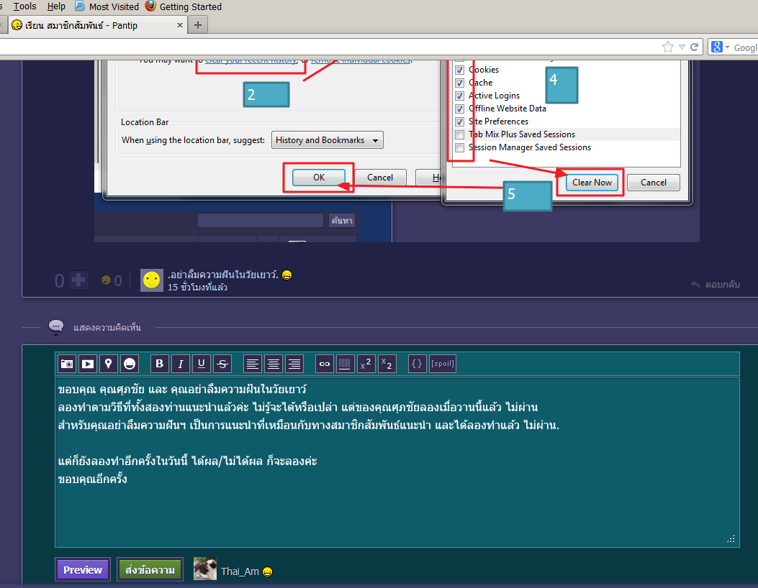Image resolution: width=758 pixels, height=588 pixels.
Task: Insert a spoil tag
Action: coord(442,364)
